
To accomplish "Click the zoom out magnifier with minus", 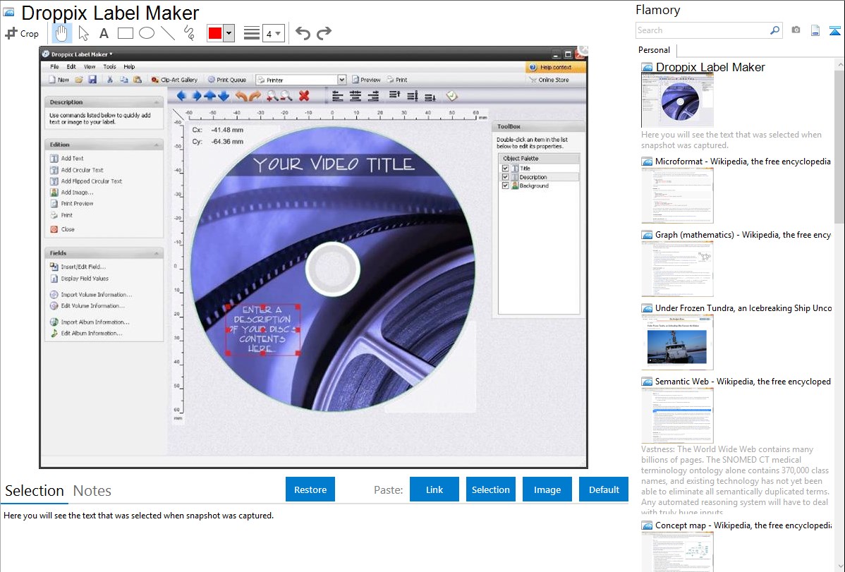I will (286, 96).
